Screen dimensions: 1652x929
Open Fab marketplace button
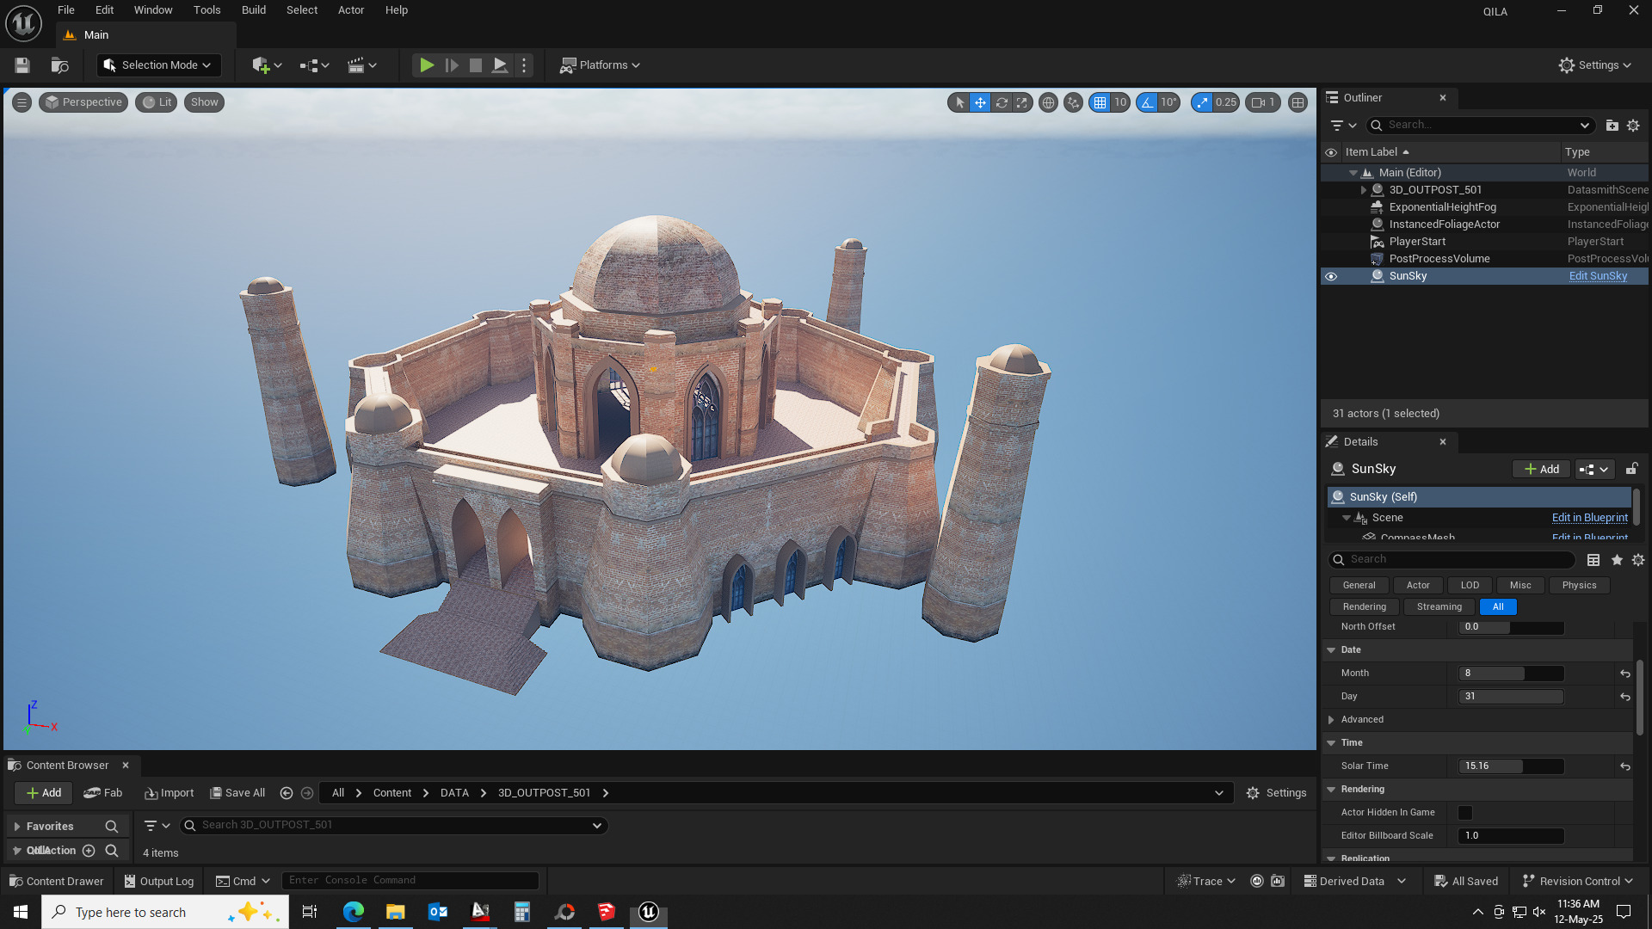coord(103,793)
